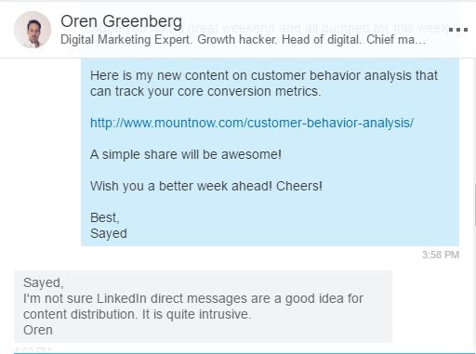This screenshot has width=476, height=354.
Task: Click the 'Oren' signature in the reply
Action: click(x=38, y=330)
